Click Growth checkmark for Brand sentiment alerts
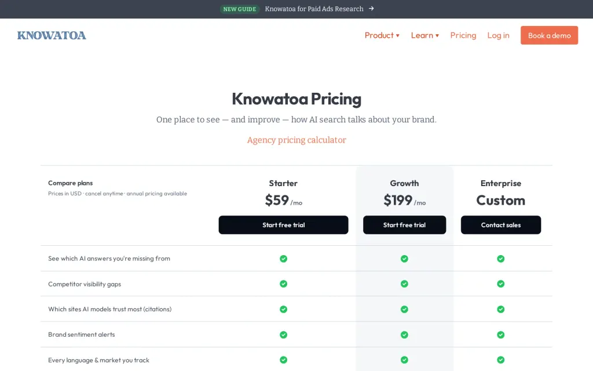 [x=404, y=334]
